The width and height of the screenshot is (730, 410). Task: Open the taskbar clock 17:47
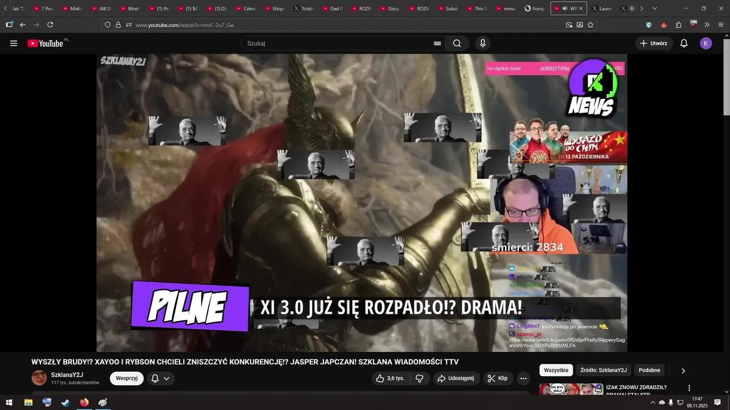(x=697, y=403)
